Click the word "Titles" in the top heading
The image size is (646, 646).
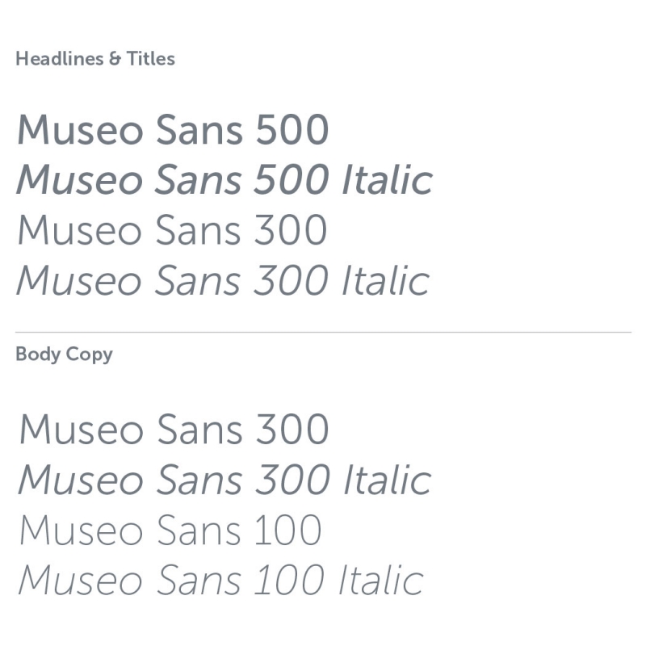[x=151, y=59]
